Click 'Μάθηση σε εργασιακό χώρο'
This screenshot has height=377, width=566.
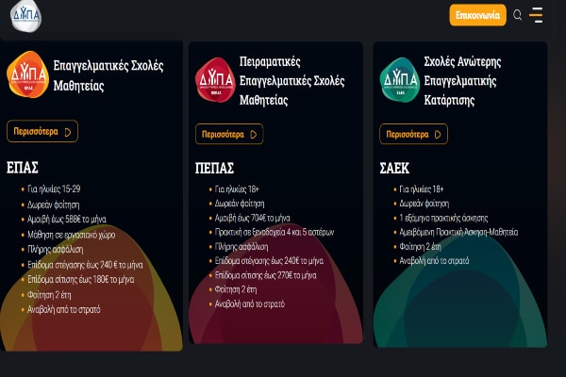click(x=72, y=235)
